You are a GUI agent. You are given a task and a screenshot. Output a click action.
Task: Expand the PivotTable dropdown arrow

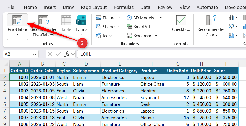[x=17, y=34]
